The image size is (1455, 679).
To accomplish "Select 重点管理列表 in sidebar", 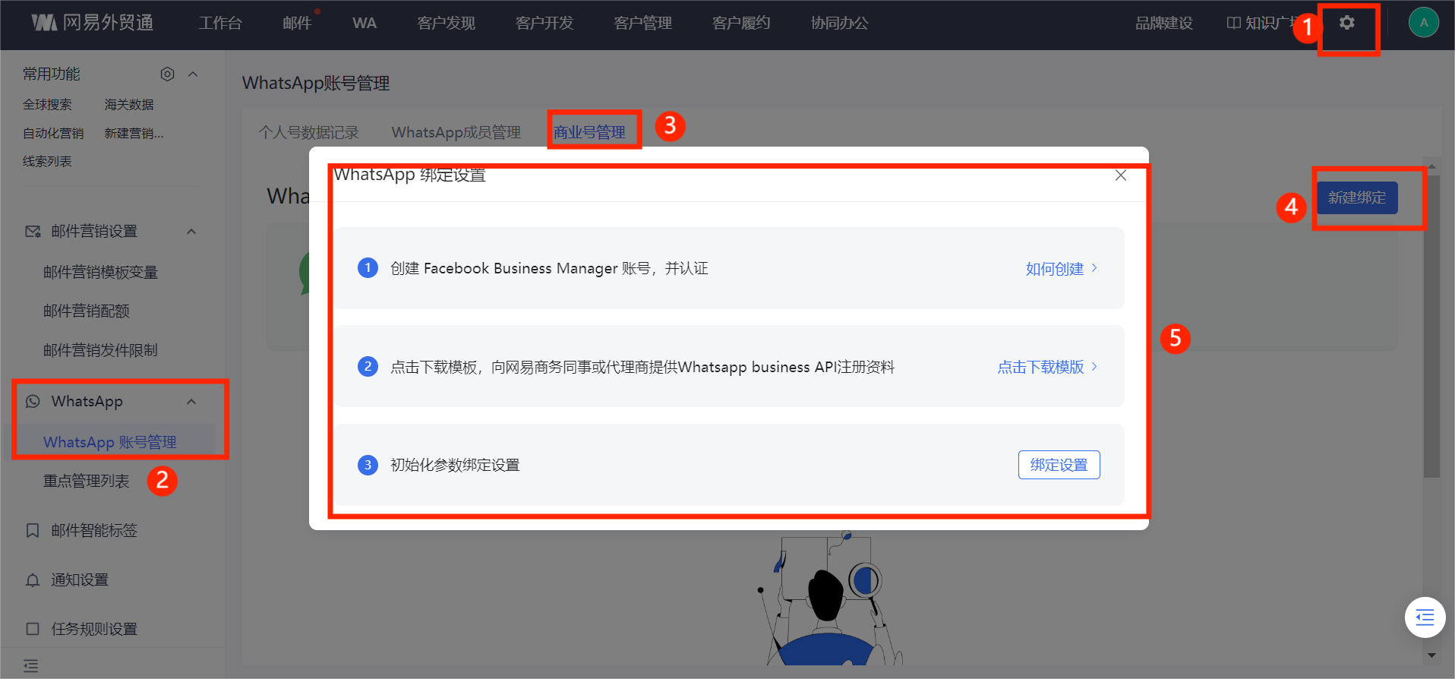I will tap(86, 481).
